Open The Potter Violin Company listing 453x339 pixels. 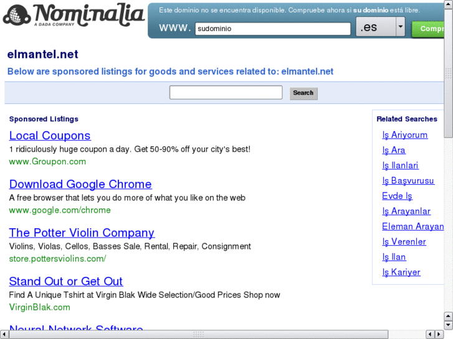pyautogui.click(x=82, y=233)
